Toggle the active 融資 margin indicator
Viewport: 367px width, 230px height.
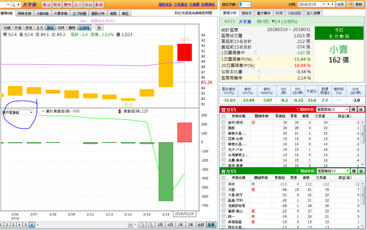50,28
